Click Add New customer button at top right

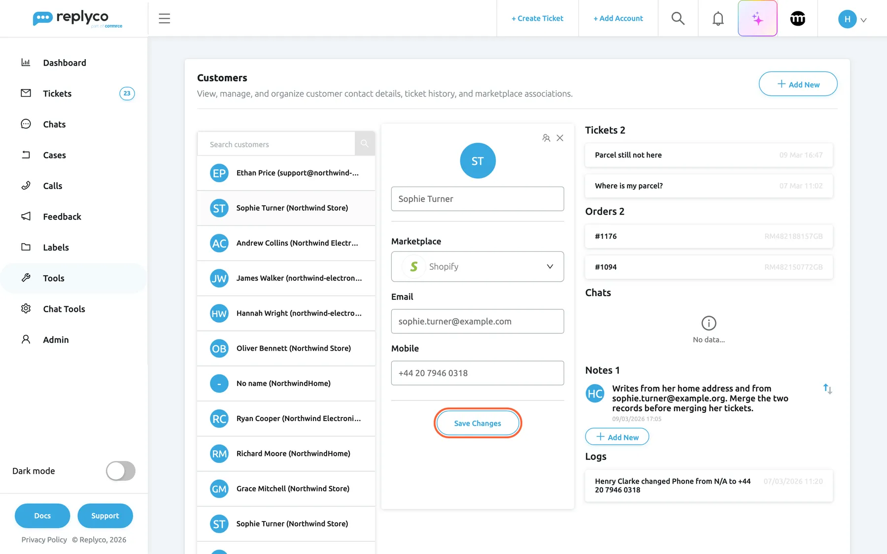[798, 84]
